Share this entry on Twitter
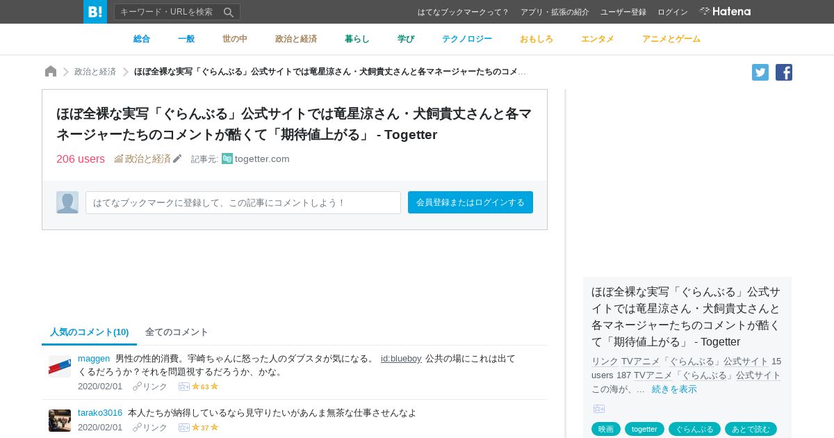This screenshot has height=438, width=834. [760, 72]
